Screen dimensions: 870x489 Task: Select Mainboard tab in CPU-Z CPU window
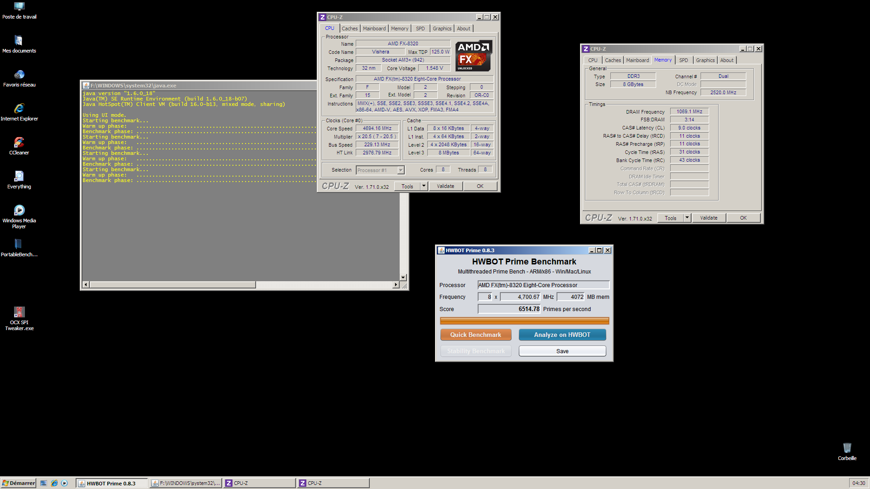pos(374,29)
